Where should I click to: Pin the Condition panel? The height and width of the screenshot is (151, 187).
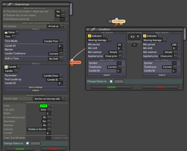[93, 29]
